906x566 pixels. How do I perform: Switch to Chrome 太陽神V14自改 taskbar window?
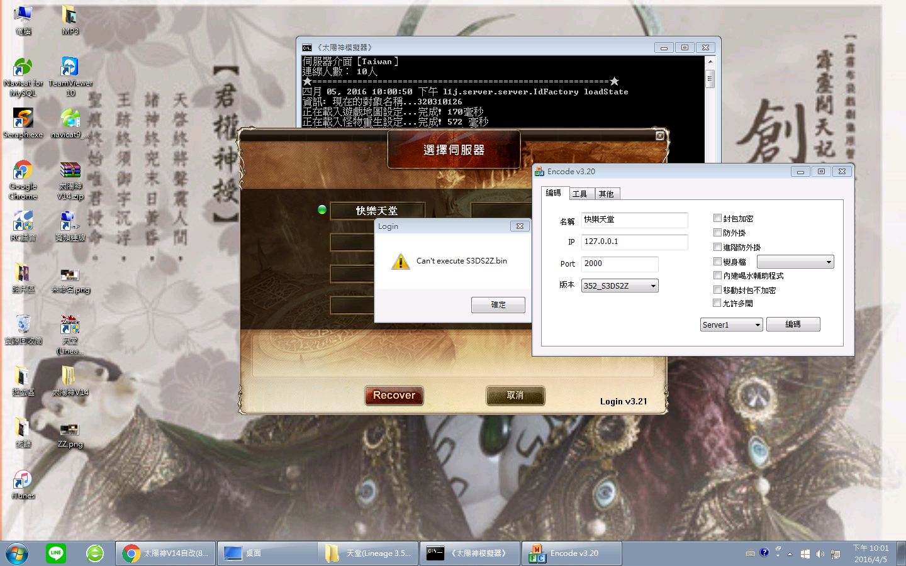(165, 553)
